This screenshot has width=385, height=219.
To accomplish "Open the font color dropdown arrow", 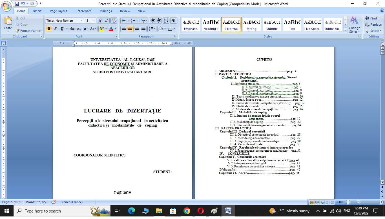I will [116, 29].
